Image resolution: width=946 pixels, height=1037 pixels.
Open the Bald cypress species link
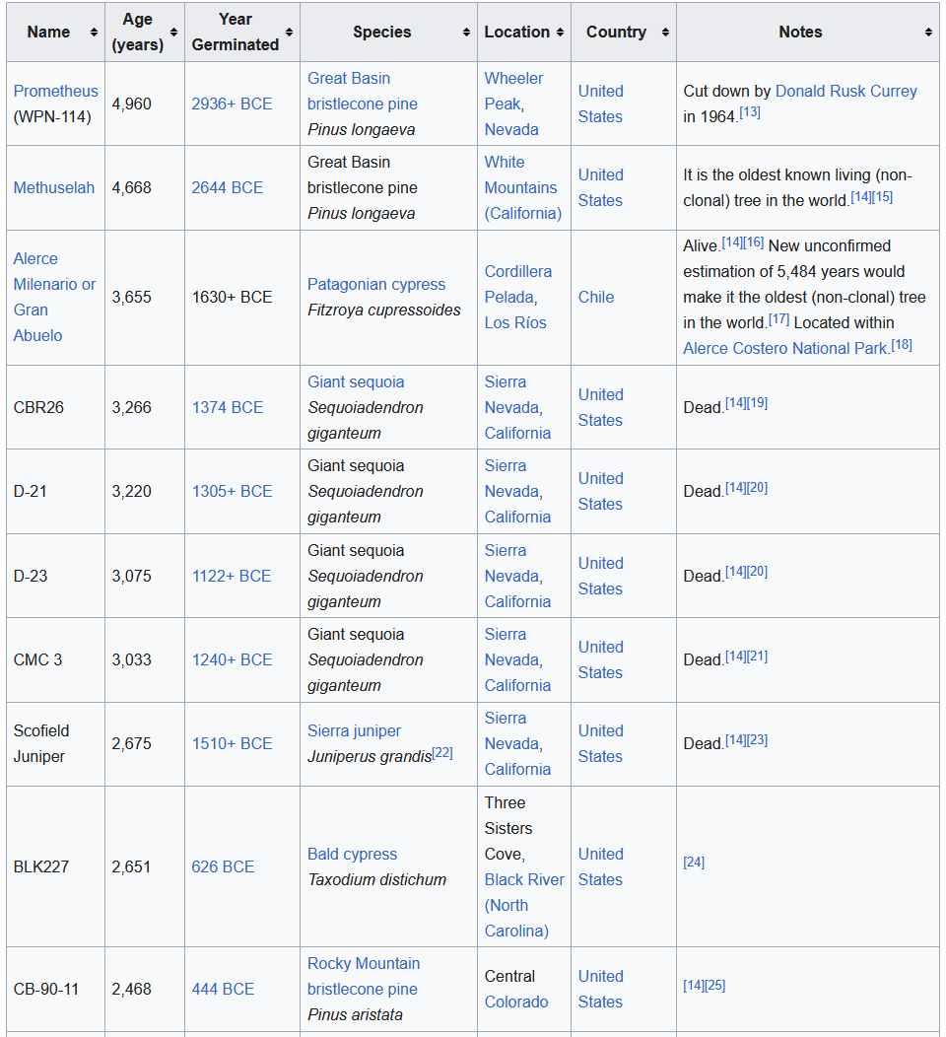pyautogui.click(x=352, y=855)
